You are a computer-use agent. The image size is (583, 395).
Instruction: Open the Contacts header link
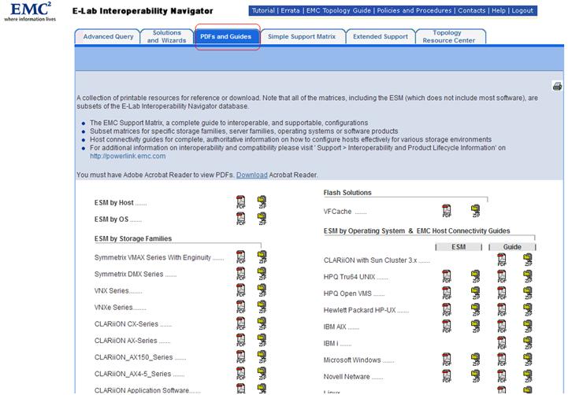[471, 10]
